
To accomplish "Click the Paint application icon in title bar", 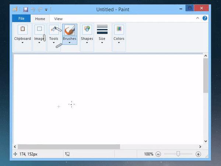I will pyautogui.click(x=15, y=10).
